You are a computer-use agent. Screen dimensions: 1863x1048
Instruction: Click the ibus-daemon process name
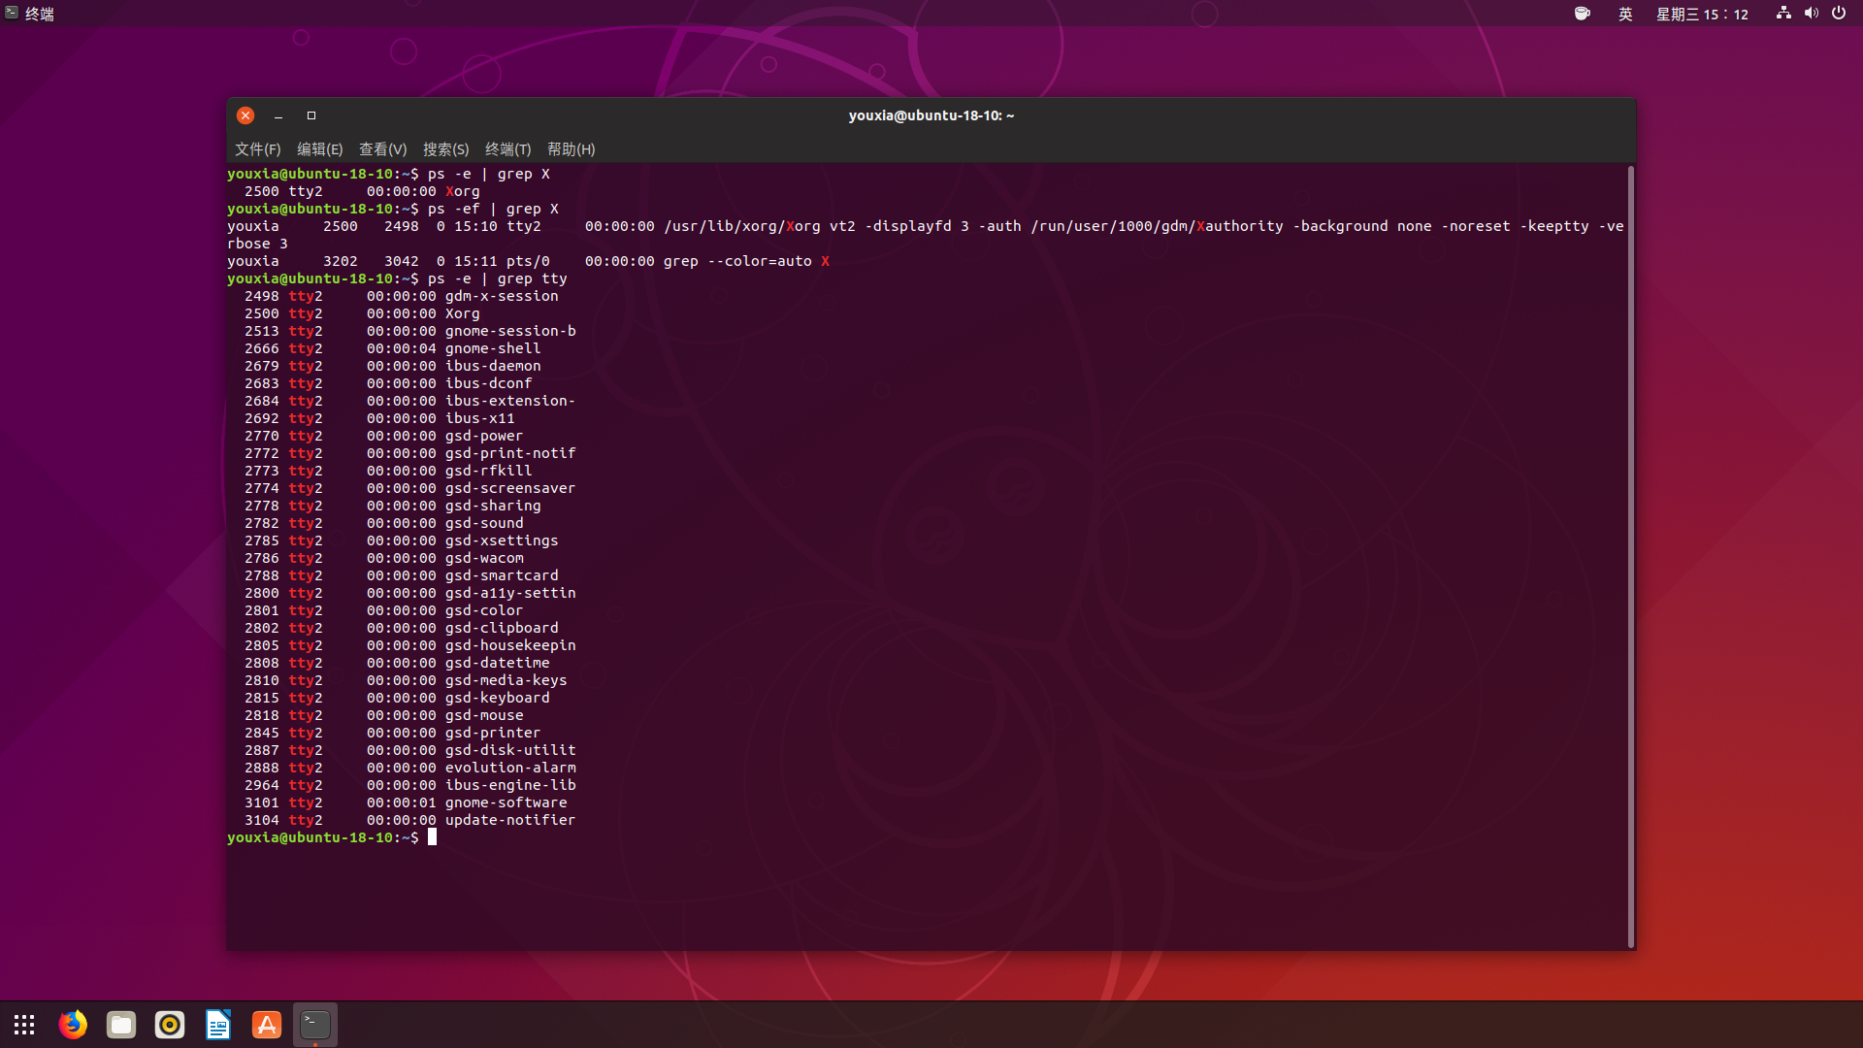tap(493, 366)
